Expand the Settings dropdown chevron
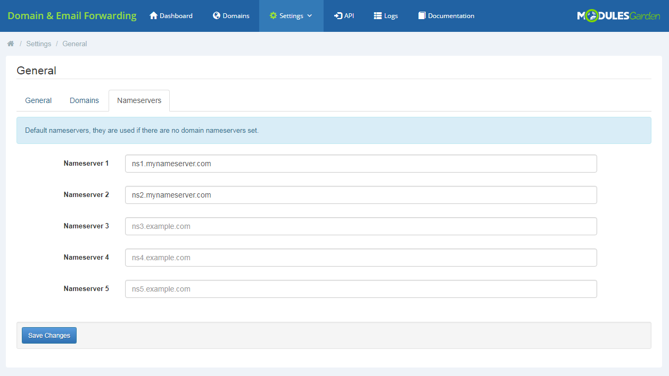669x376 pixels. point(309,16)
